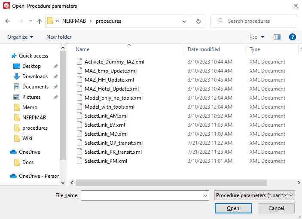Open the Procedure parameters file type dropdown

254,195
